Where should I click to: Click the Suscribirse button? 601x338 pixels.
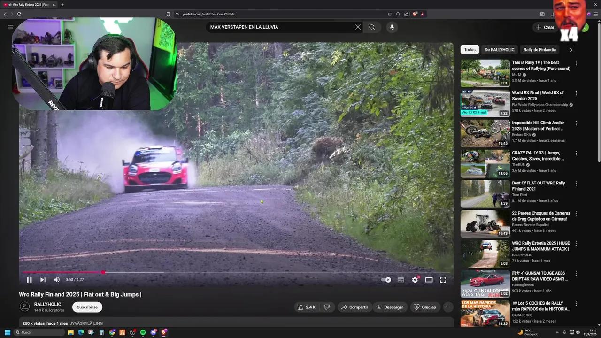[x=87, y=307]
